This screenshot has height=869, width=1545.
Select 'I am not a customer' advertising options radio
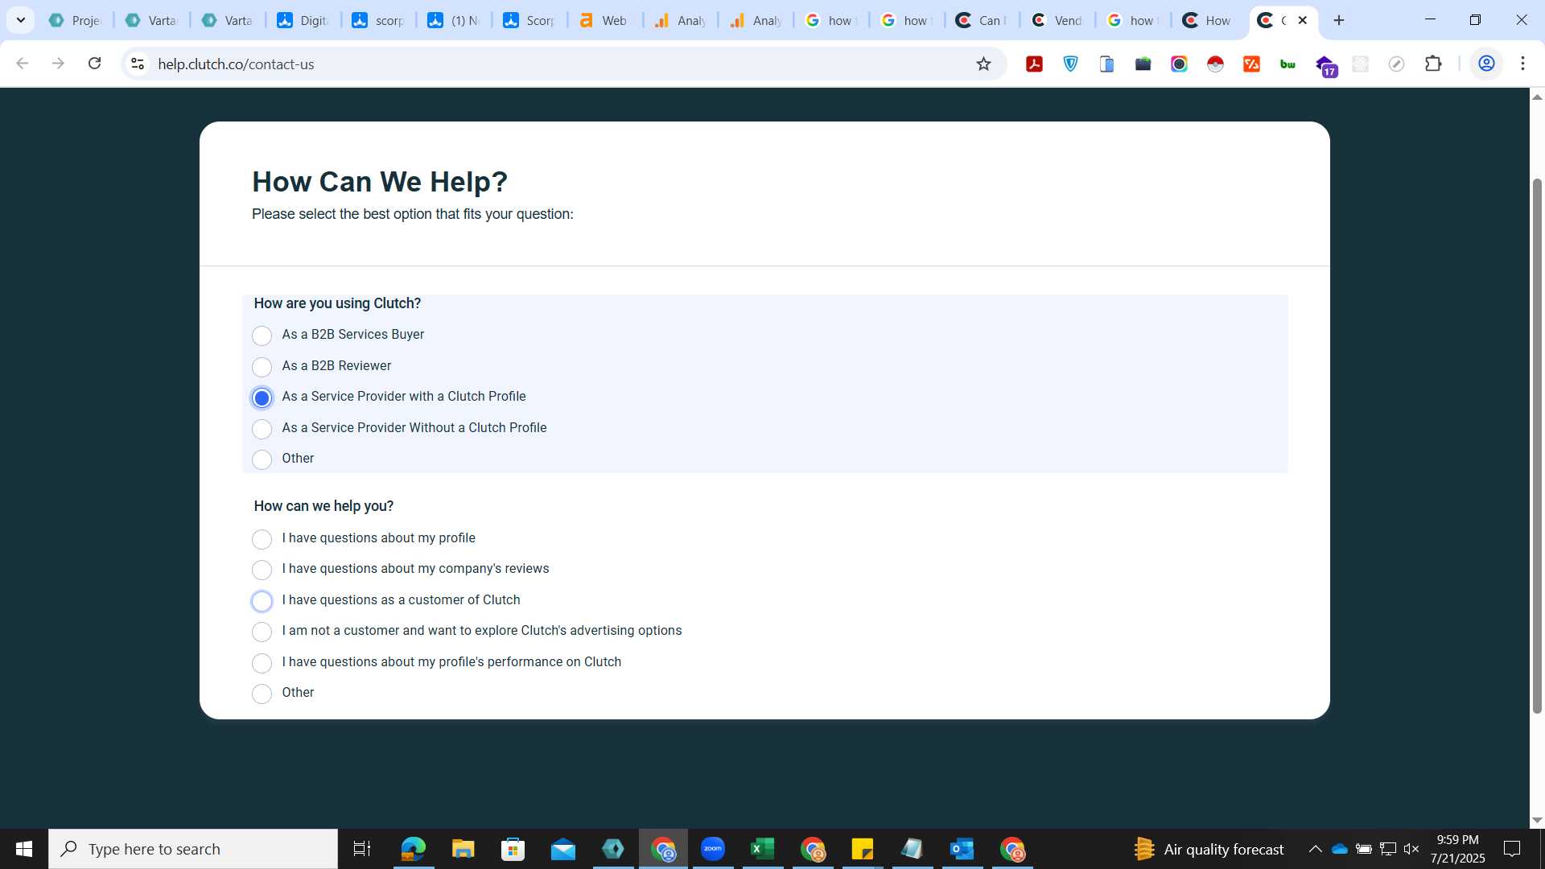[262, 632]
